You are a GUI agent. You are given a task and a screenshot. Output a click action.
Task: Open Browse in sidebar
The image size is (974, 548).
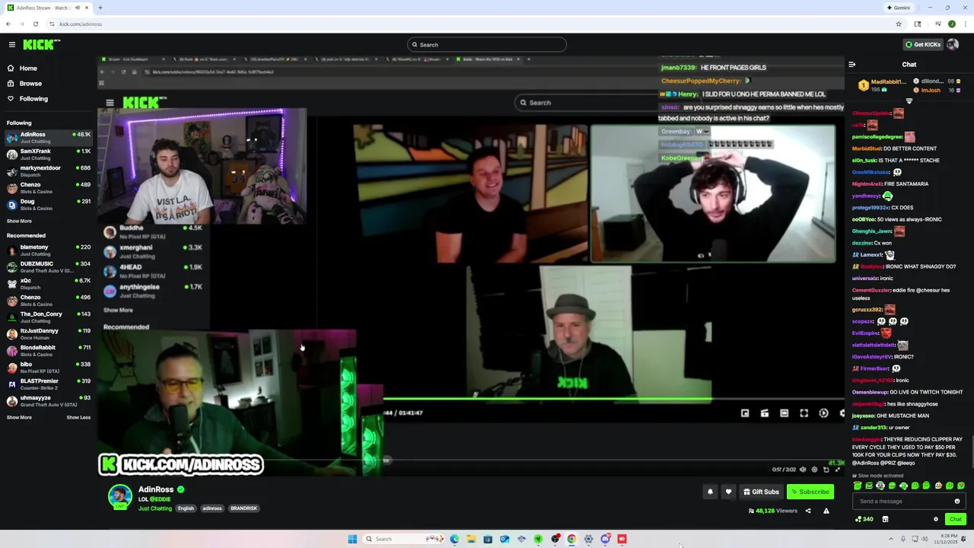(30, 84)
